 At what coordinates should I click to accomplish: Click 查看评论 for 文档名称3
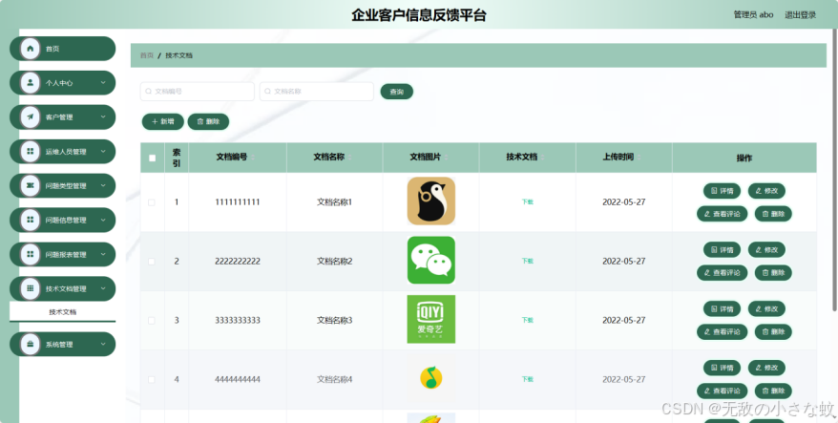pyautogui.click(x=722, y=331)
